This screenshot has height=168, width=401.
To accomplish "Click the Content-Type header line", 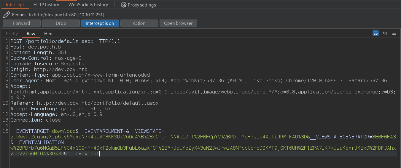I will tap(80, 75).
